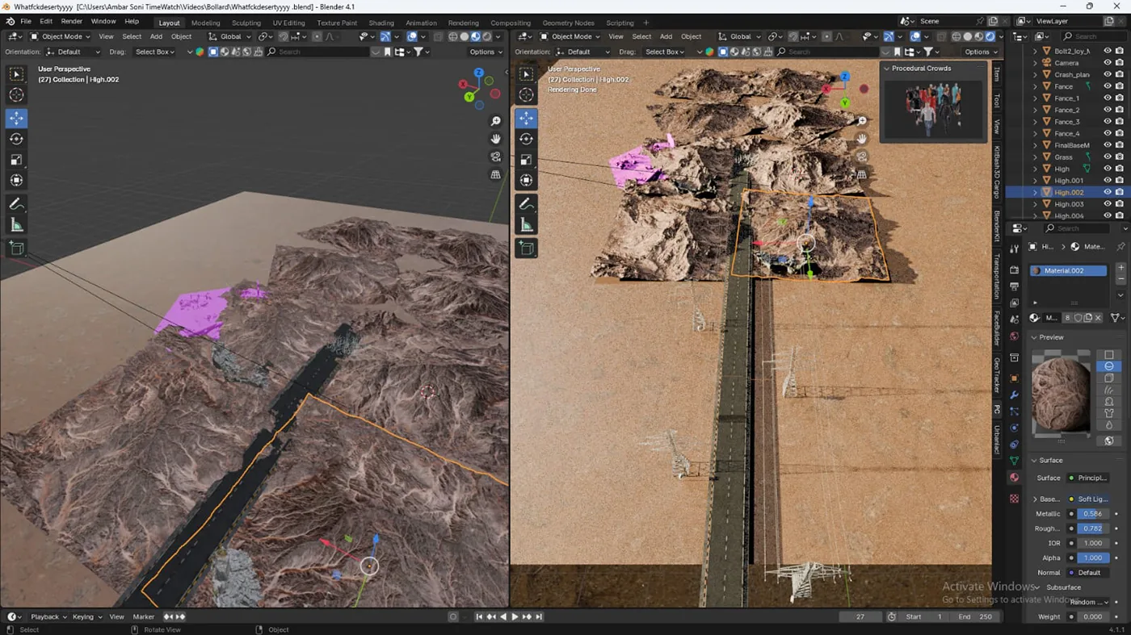Select the Rotate tool in left viewport
This screenshot has width=1131, height=635.
point(16,139)
